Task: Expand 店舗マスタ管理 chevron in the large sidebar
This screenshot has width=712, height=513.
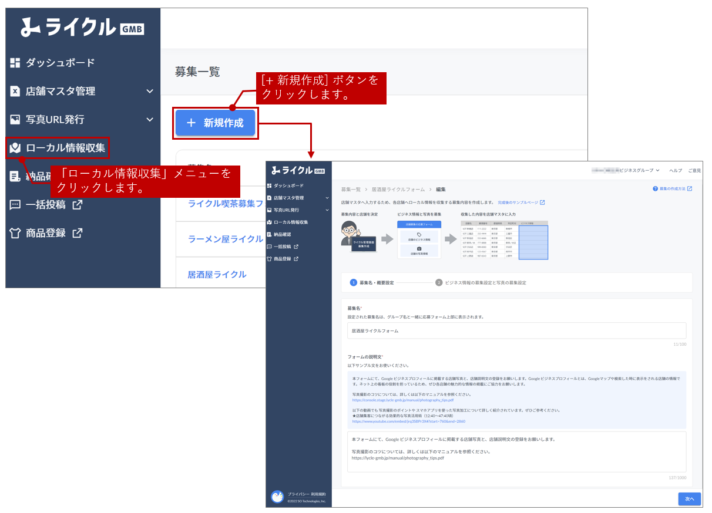Action: coord(149,92)
